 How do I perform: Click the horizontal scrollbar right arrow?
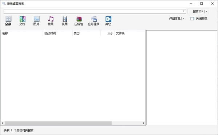point(144,123)
